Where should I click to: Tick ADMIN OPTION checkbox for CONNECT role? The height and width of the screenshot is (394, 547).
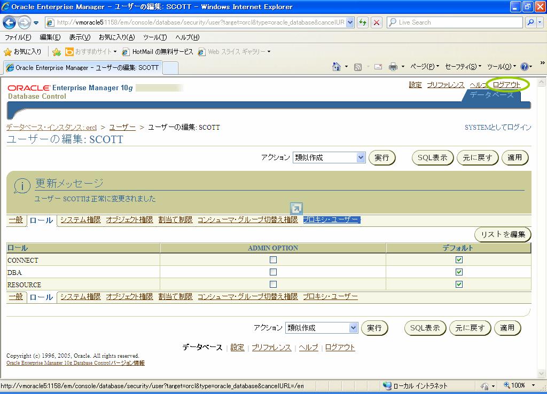pos(273,260)
